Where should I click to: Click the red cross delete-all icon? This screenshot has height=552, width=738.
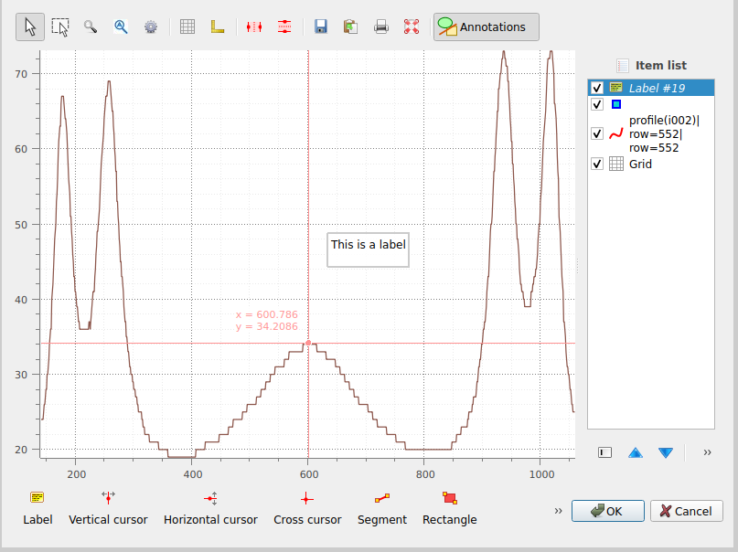(412, 27)
